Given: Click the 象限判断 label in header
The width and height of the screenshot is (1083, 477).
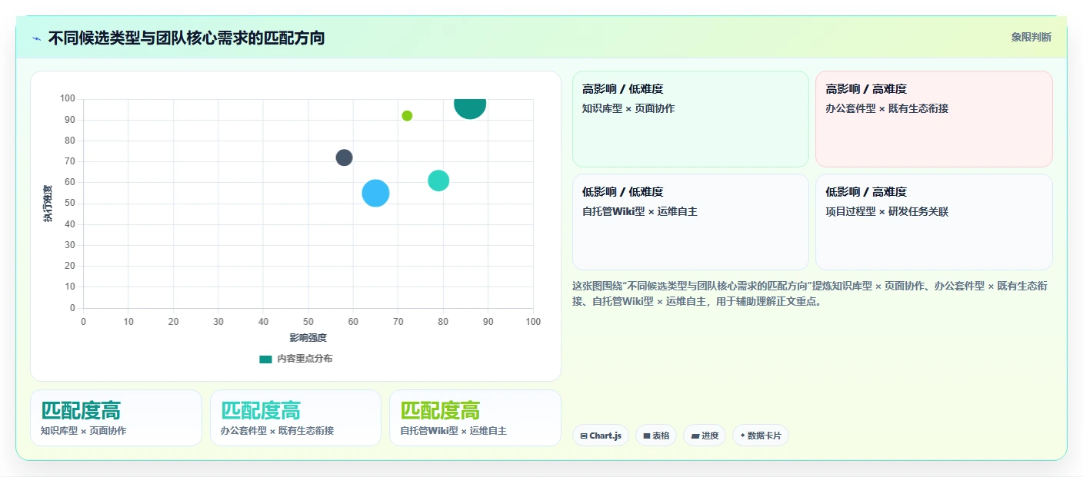Looking at the screenshot, I should coord(1031,37).
